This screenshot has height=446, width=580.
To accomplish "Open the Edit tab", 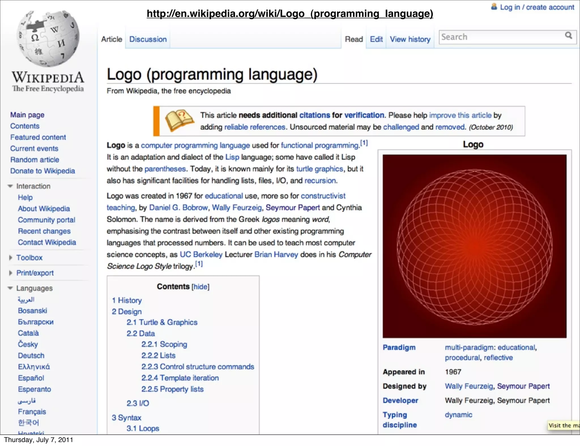I will [x=376, y=39].
